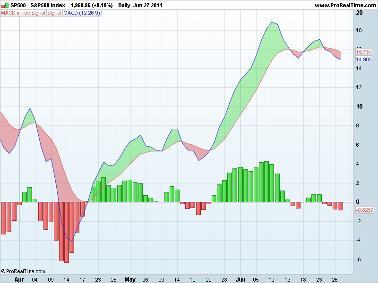The width and height of the screenshot is (378, 283).
Task: Click the '23' date label right after 17
Action: click(98, 280)
